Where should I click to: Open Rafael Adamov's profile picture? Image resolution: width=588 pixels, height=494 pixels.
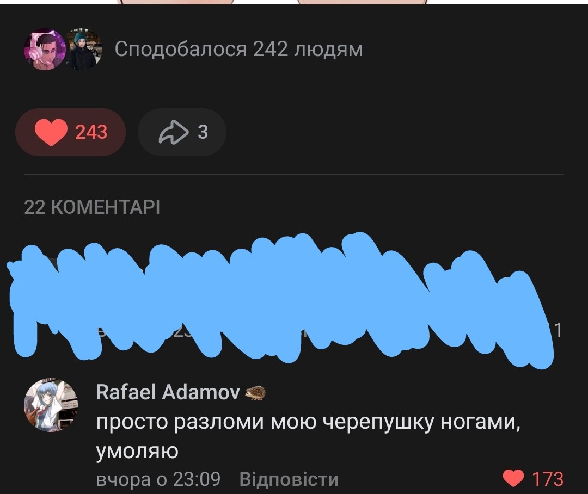pos(51,405)
